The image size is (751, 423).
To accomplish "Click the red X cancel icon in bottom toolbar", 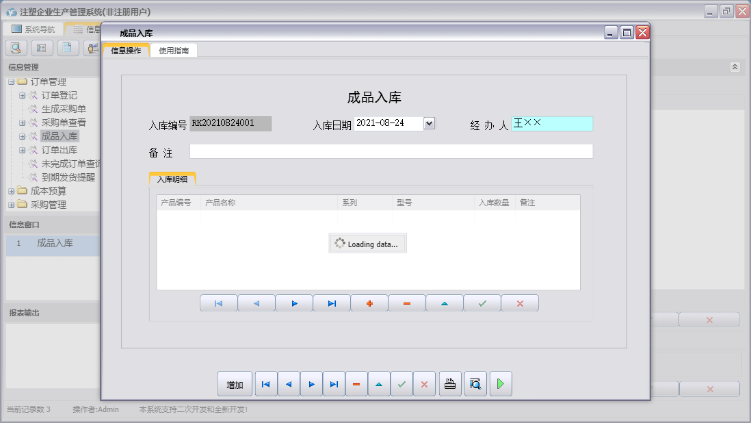I will point(425,383).
